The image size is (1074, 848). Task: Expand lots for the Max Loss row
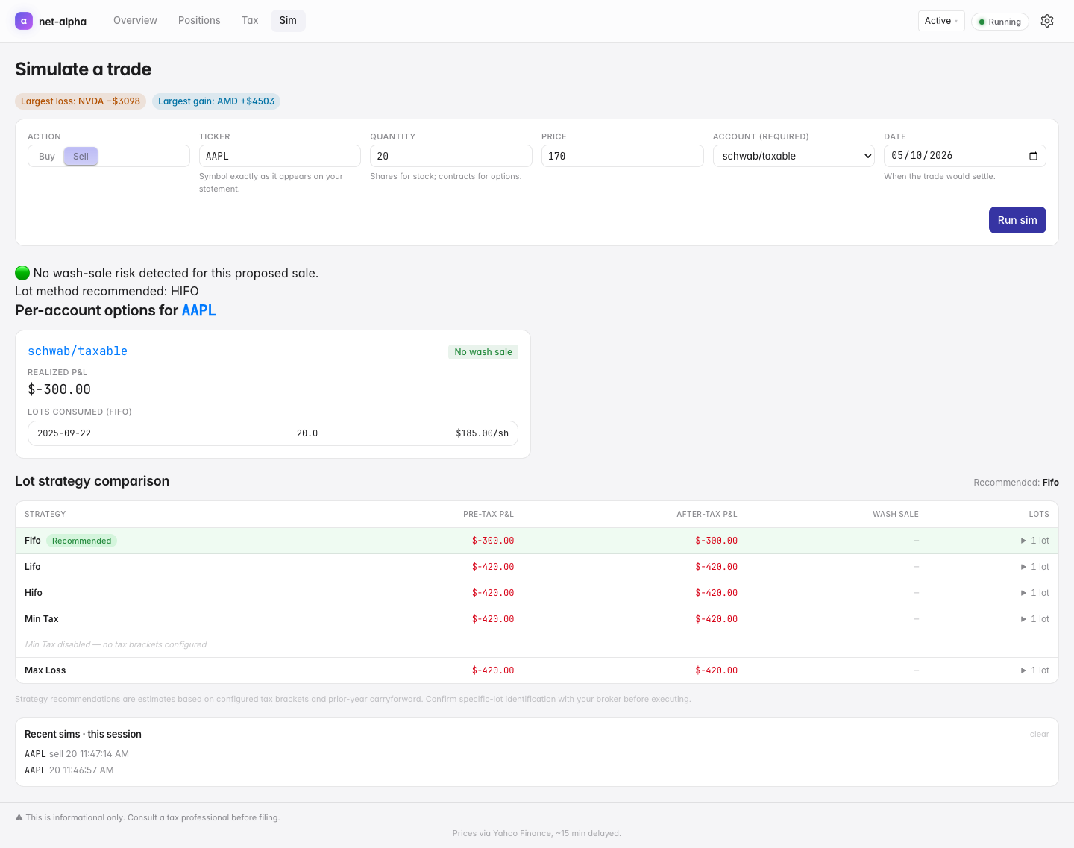(1034, 670)
